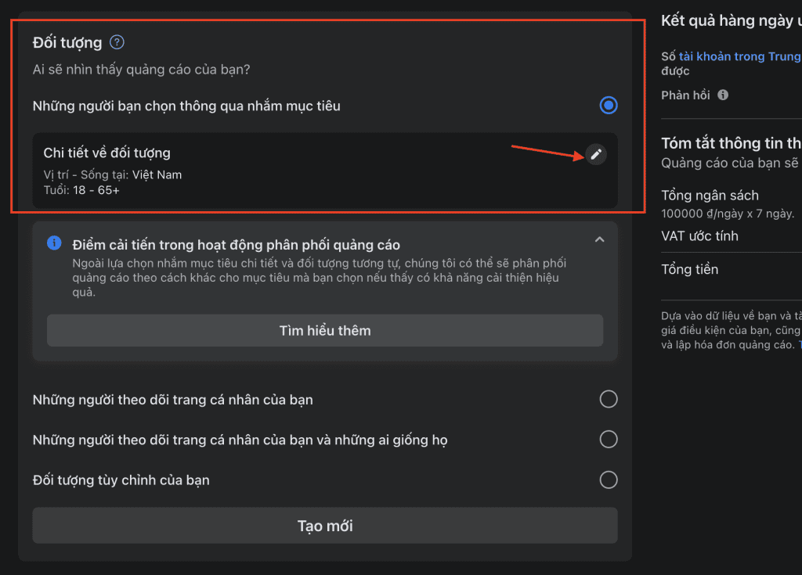This screenshot has width=802, height=575.
Task: Click the 'Tạo mới' button
Action: [x=325, y=526]
